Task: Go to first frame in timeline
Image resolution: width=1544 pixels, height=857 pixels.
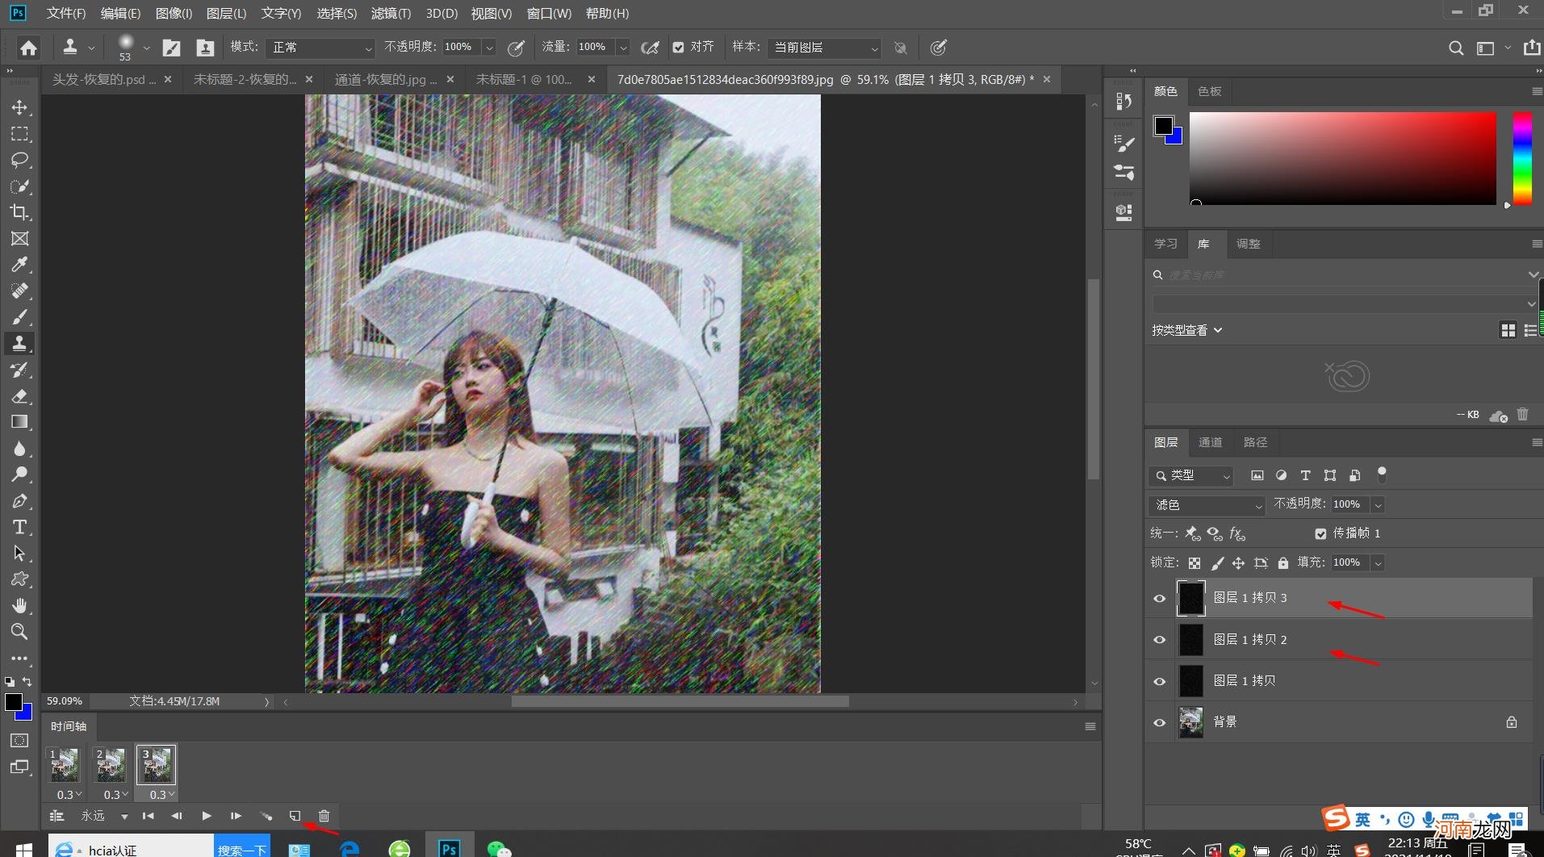Action: tap(148, 816)
